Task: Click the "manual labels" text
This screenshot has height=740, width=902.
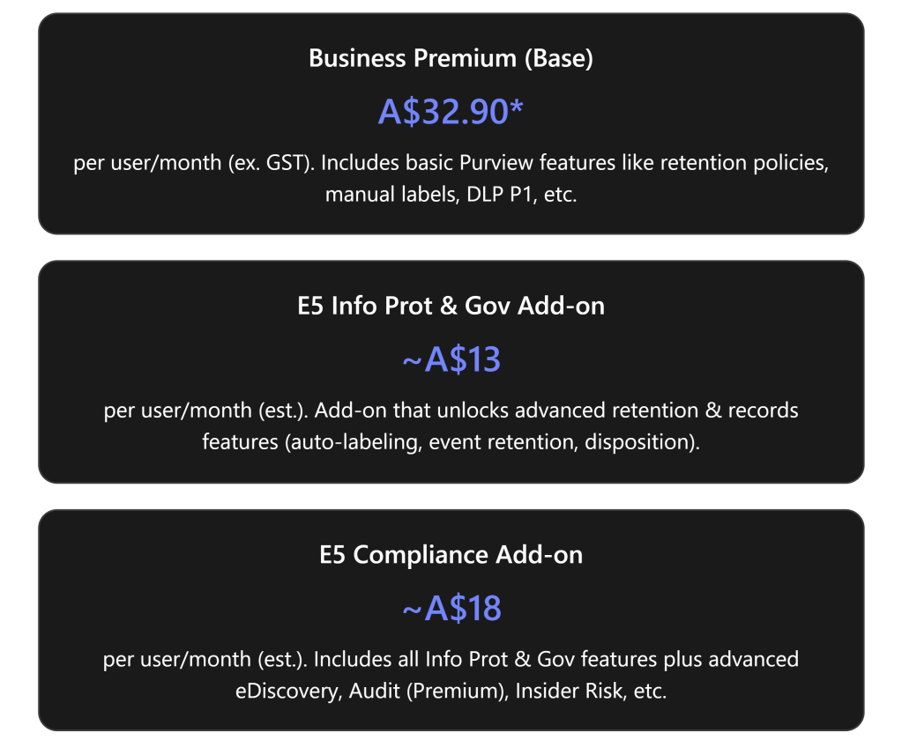Action: 385,195
